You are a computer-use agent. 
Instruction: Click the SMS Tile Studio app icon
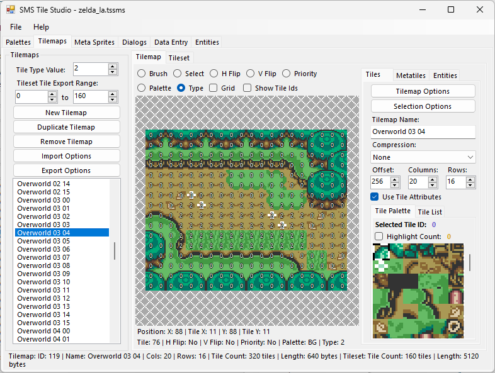pos(11,10)
